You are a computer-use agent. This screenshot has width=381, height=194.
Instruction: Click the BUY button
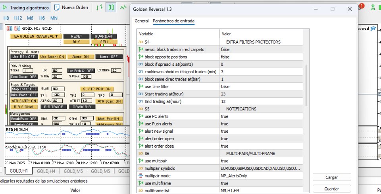pos(76,42)
